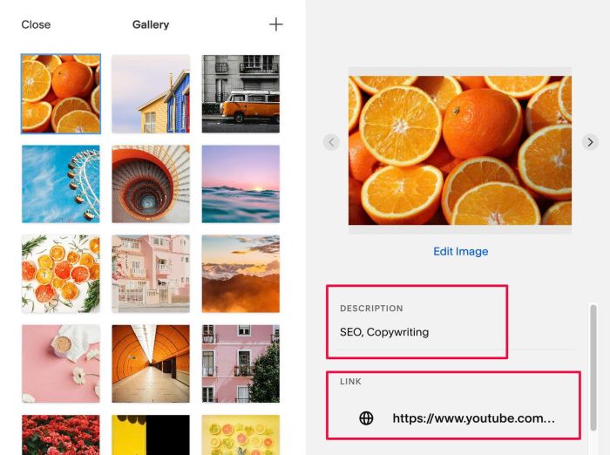Close the Gallery panel
610x455 pixels.
[x=36, y=24]
